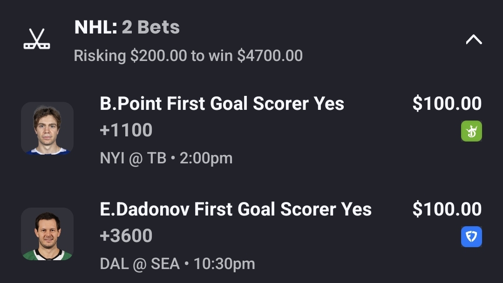Open E.Dadonov First Goal Scorer bet
The width and height of the screenshot is (503, 283).
236,209
